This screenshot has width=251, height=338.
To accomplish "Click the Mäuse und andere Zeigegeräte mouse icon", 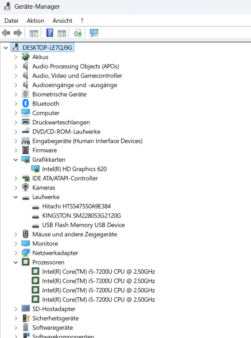I will coord(25,234).
